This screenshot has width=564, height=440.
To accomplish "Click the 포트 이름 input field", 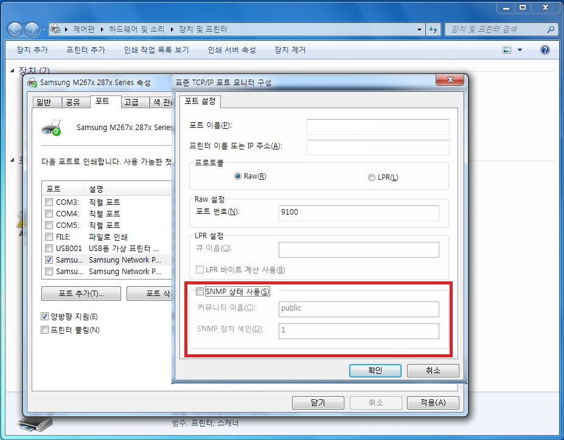I will point(378,127).
